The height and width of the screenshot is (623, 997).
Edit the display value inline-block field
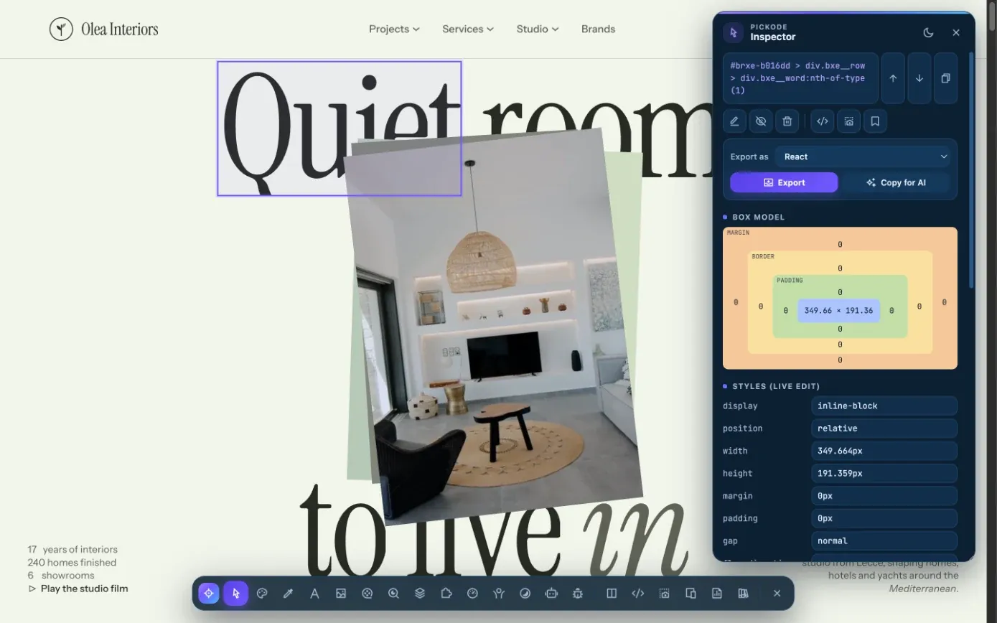pyautogui.click(x=884, y=406)
